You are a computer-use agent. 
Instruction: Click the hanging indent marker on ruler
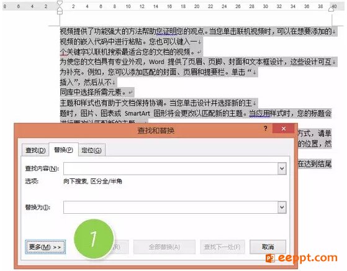60,9
